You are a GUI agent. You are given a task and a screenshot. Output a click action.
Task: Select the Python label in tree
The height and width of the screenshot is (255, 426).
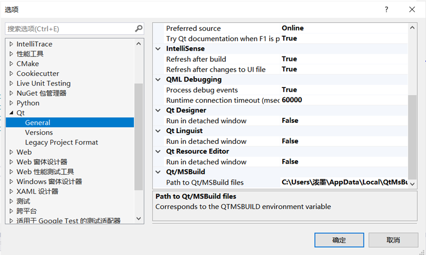point(28,103)
